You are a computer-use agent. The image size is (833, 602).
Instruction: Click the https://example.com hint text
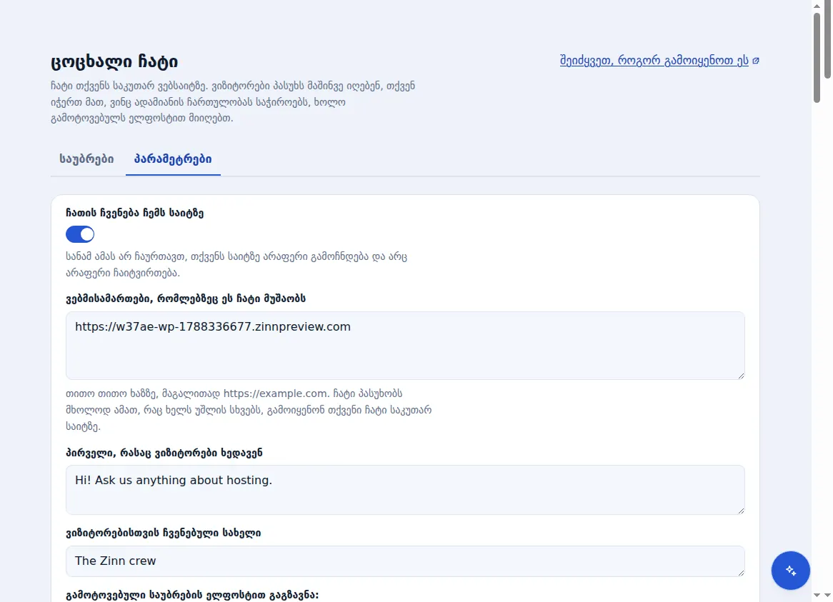(x=276, y=393)
